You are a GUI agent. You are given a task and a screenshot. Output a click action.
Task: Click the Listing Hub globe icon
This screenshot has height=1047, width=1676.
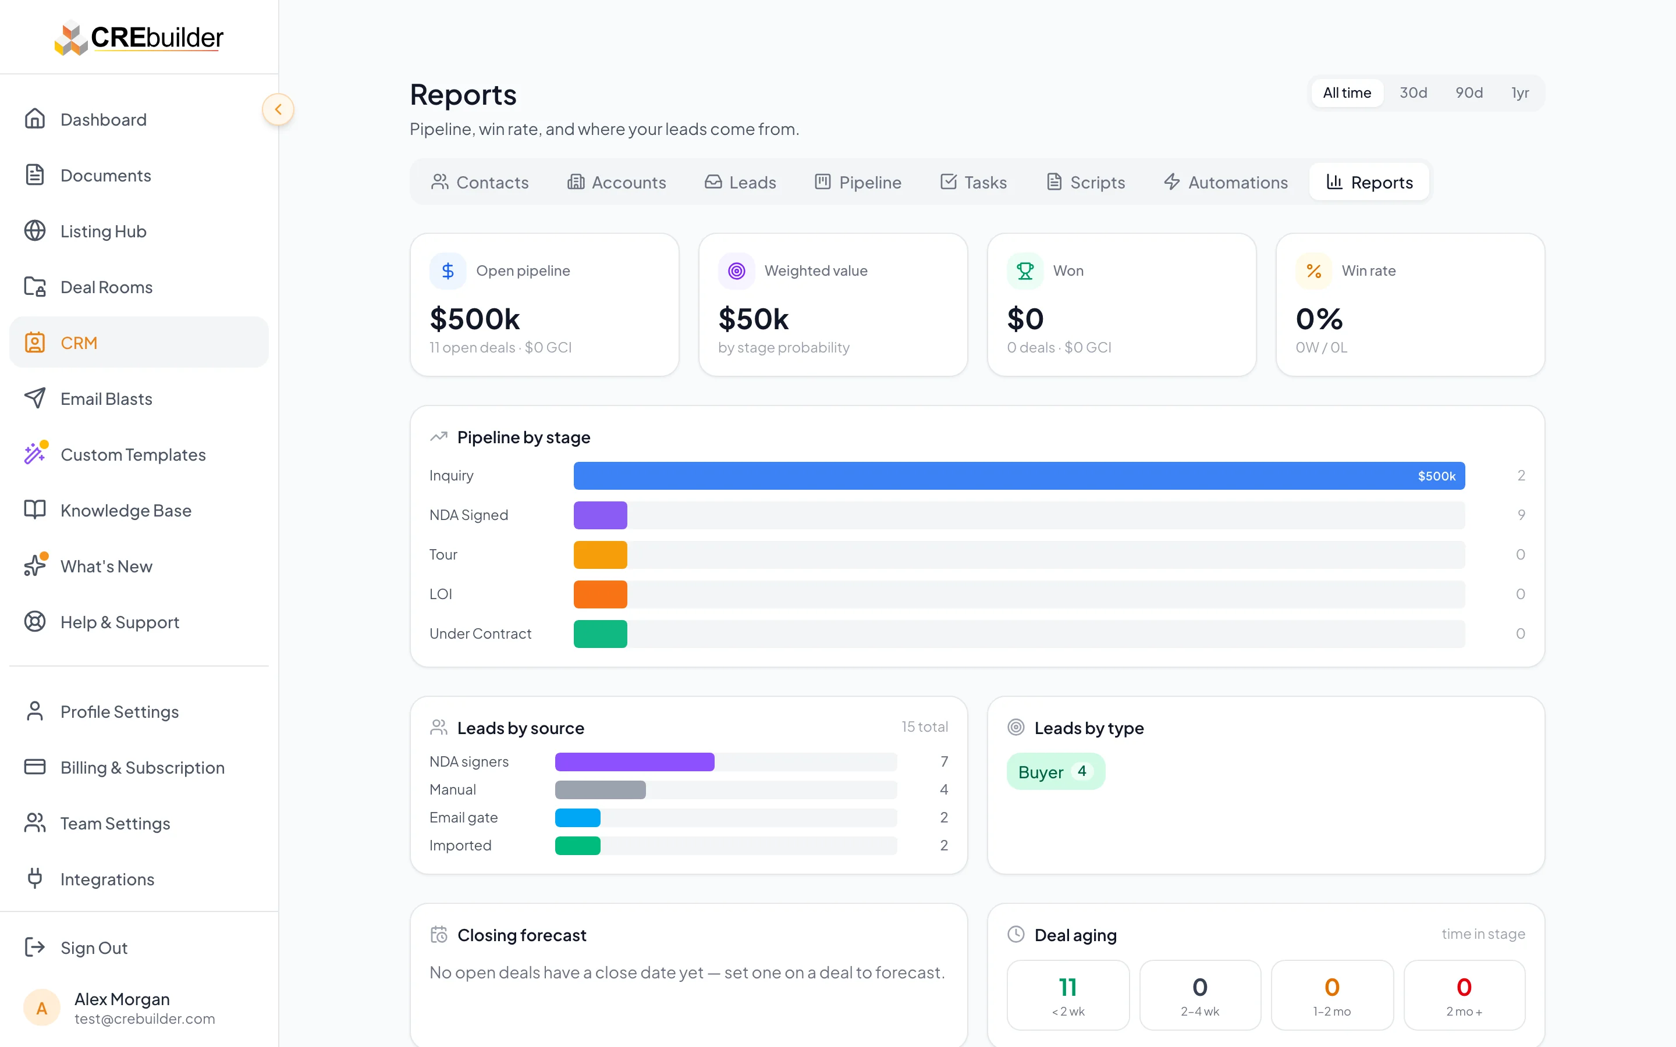35,230
